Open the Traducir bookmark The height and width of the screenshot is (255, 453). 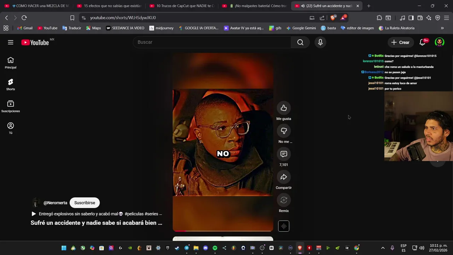[x=71, y=28]
